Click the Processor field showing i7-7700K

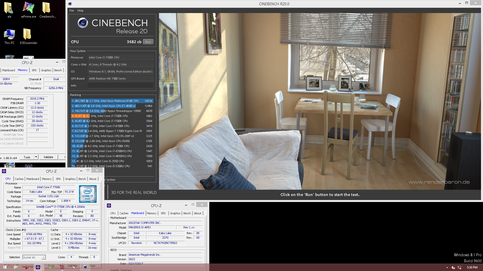[120, 57]
